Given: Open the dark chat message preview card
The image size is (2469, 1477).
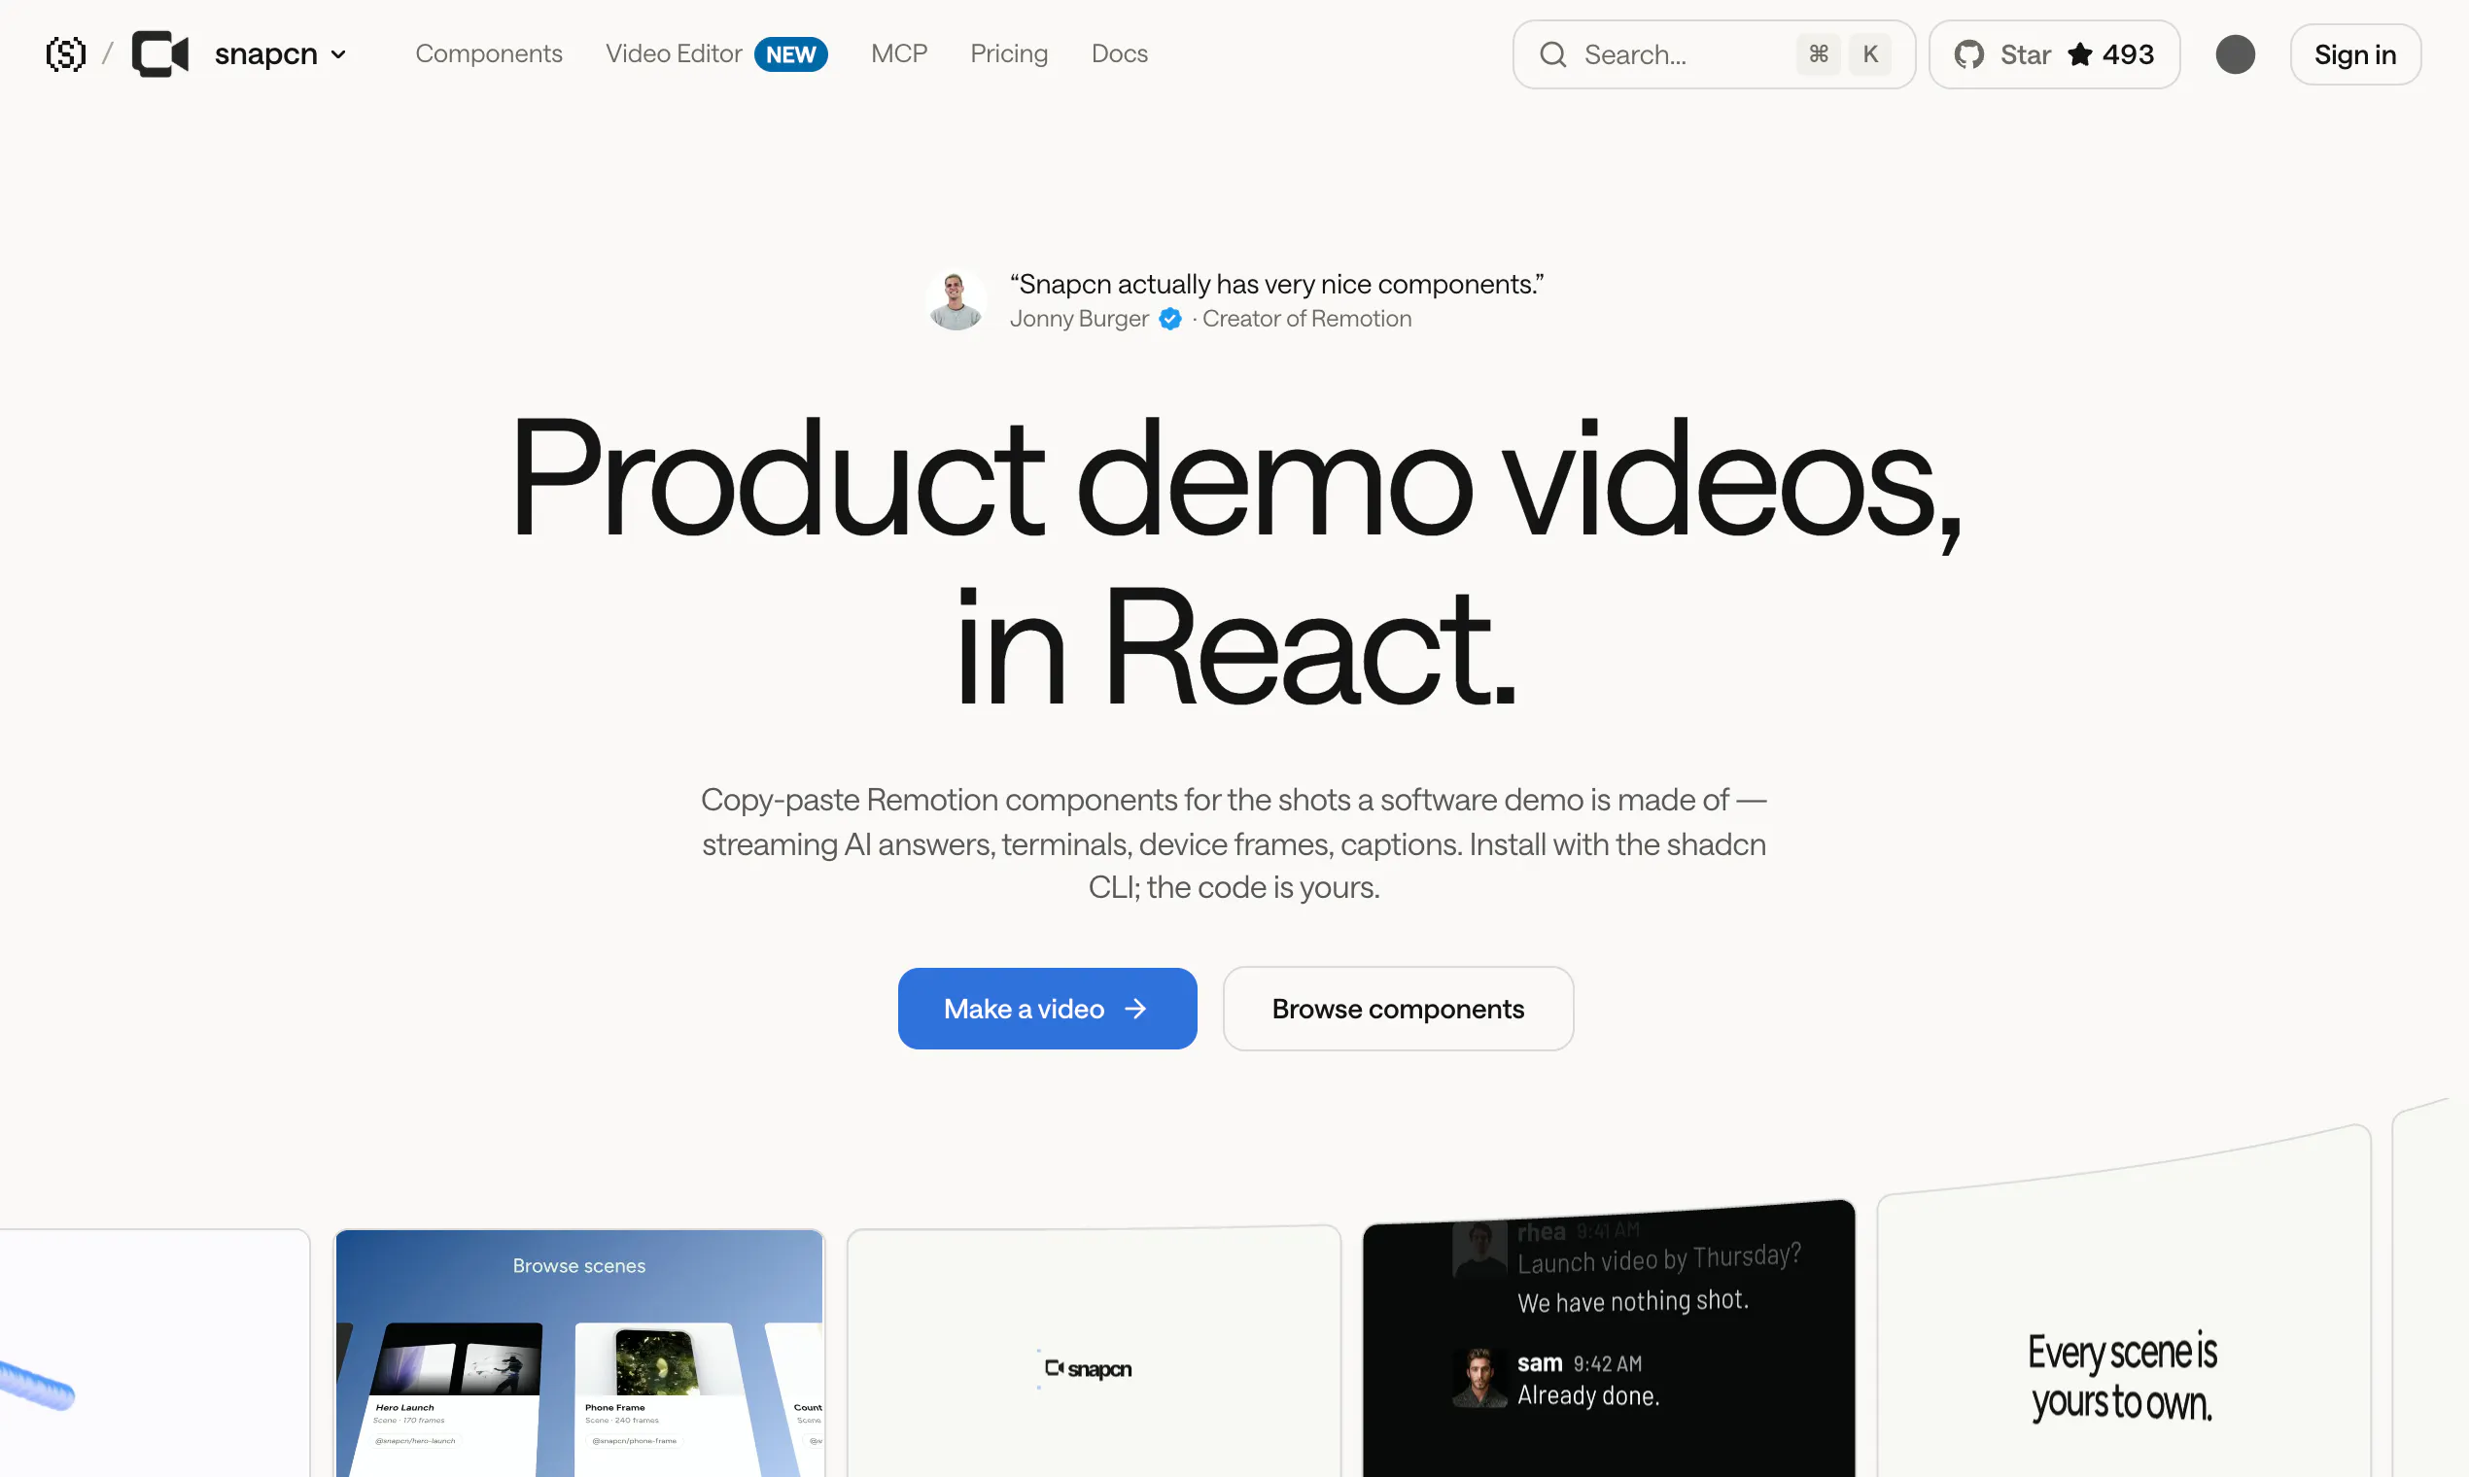Looking at the screenshot, I should [1609, 1341].
